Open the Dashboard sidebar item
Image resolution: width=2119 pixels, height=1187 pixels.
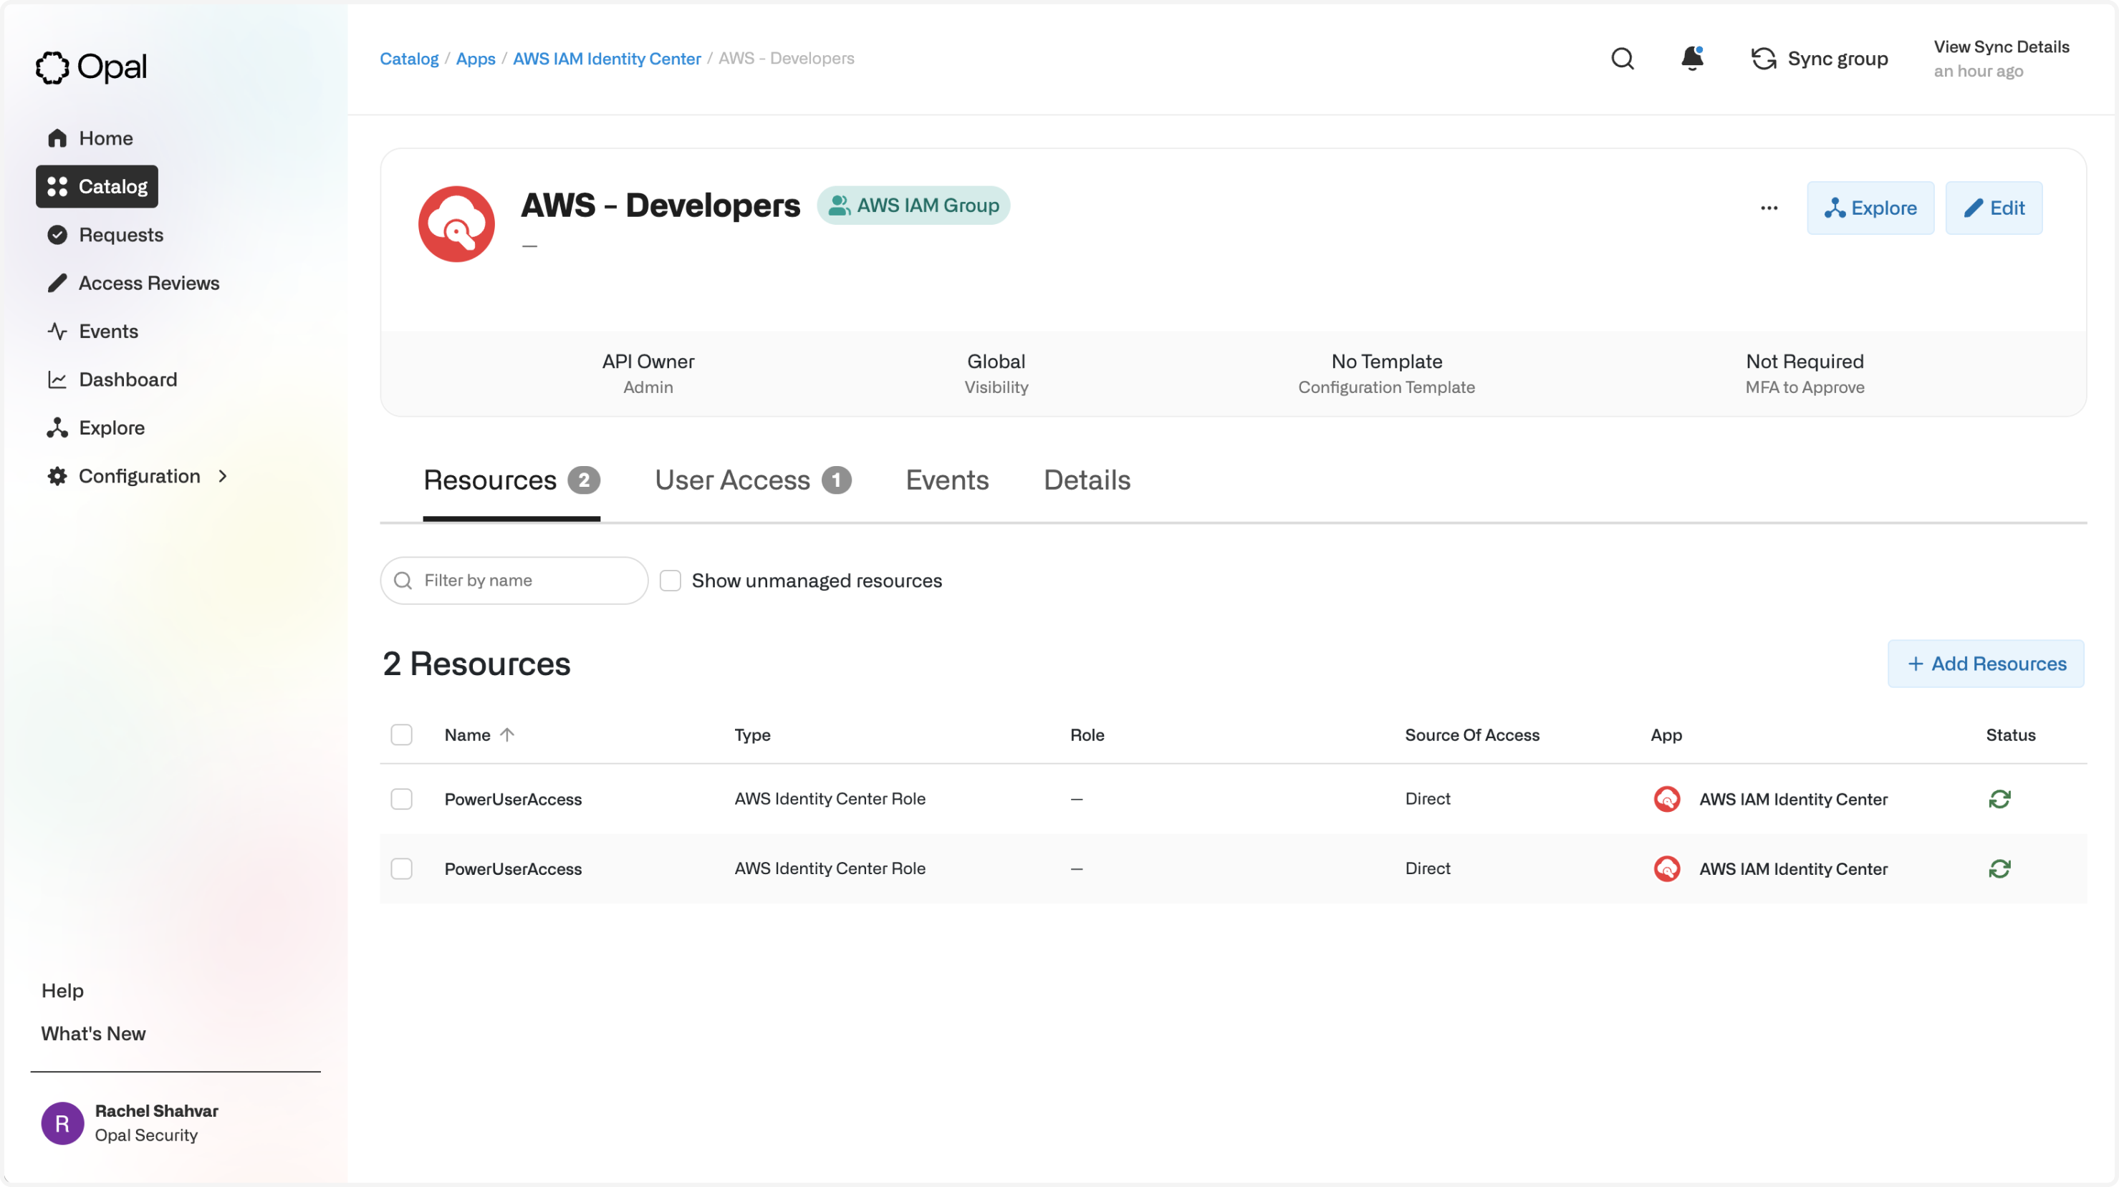(112, 379)
